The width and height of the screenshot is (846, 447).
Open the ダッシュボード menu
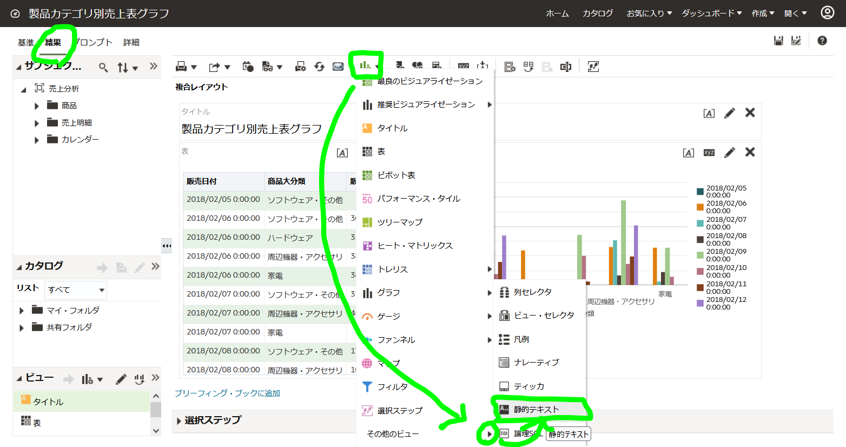(712, 14)
